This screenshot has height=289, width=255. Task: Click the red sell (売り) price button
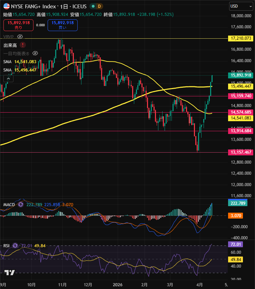point(18,25)
